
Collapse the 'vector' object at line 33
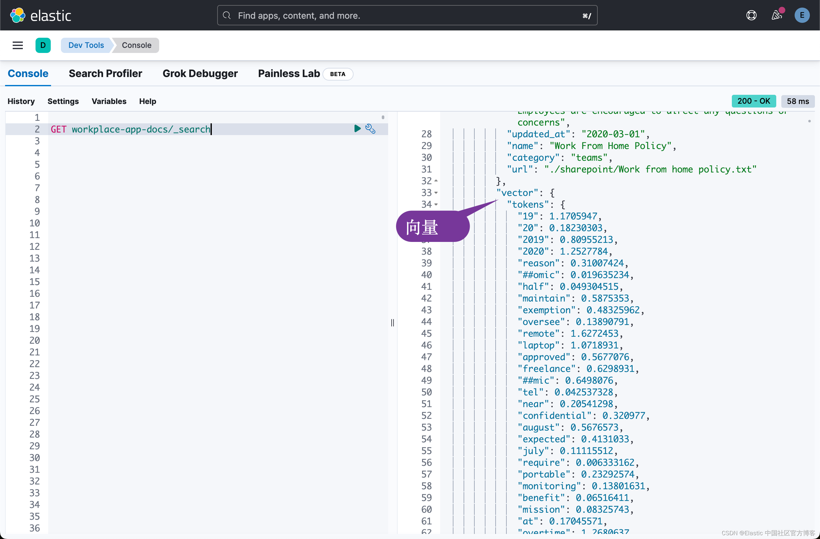pos(436,193)
